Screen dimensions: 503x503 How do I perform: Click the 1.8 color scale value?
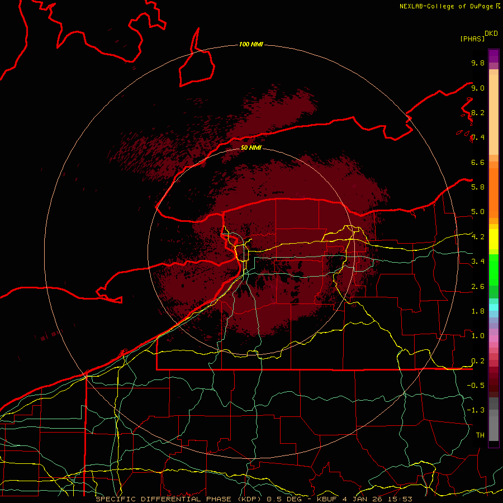coord(478,311)
